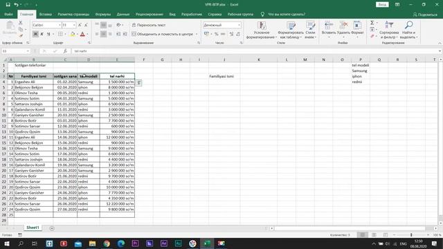Click the decrease decimal icon
Image resolution: width=443 pixels, height=249 pixels.
coord(238,34)
